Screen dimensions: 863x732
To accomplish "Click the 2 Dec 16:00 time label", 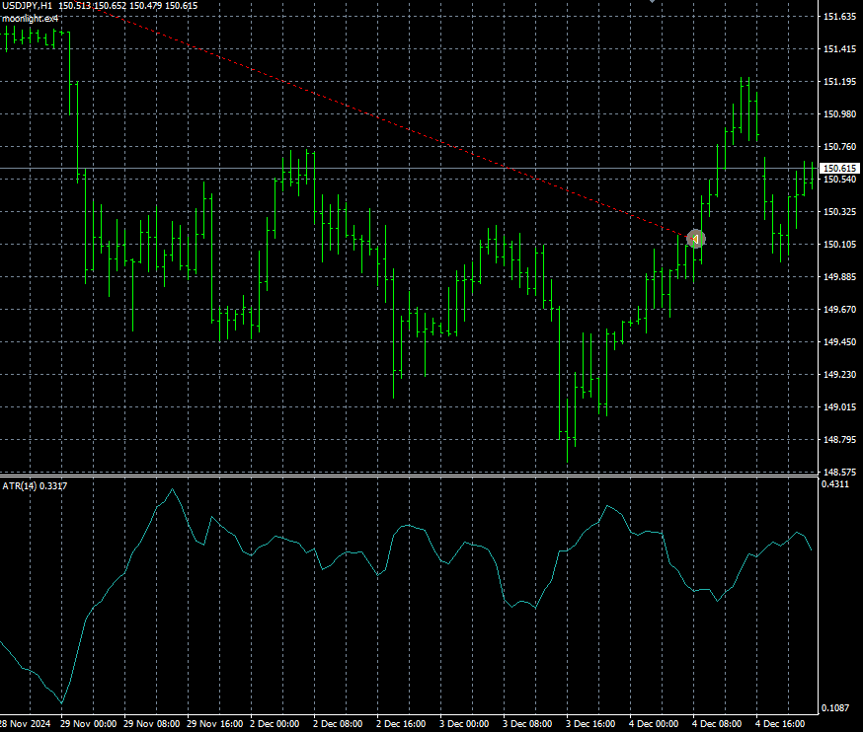I will tap(401, 724).
